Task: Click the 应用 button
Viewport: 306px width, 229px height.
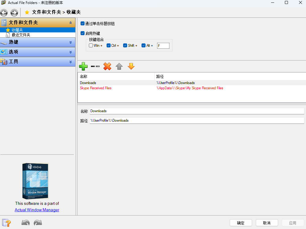Action: pyautogui.click(x=293, y=223)
